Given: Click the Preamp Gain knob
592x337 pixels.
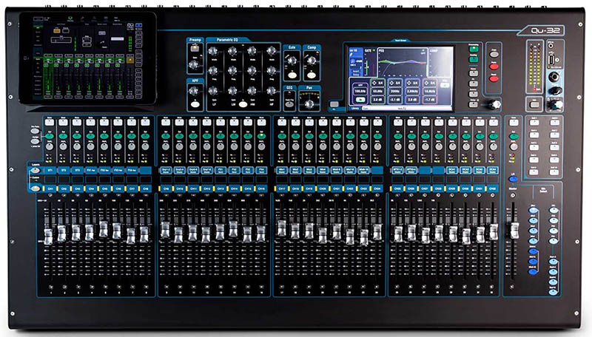Looking at the screenshot, I should [194, 65].
